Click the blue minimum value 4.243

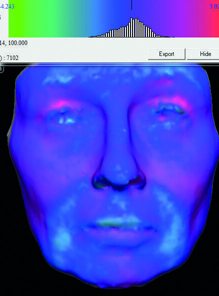pyautogui.click(x=7, y=6)
